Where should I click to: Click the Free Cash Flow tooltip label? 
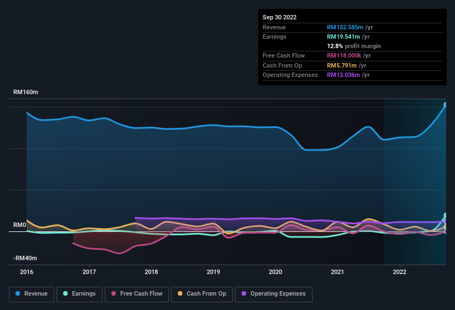284,55
